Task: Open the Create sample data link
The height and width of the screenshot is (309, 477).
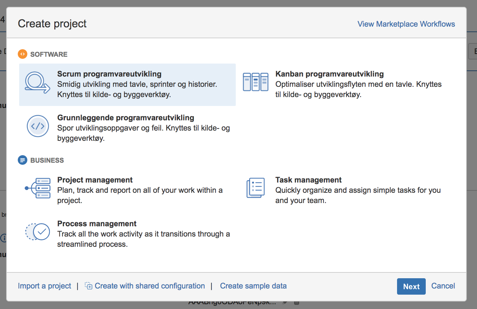Action: [253, 286]
